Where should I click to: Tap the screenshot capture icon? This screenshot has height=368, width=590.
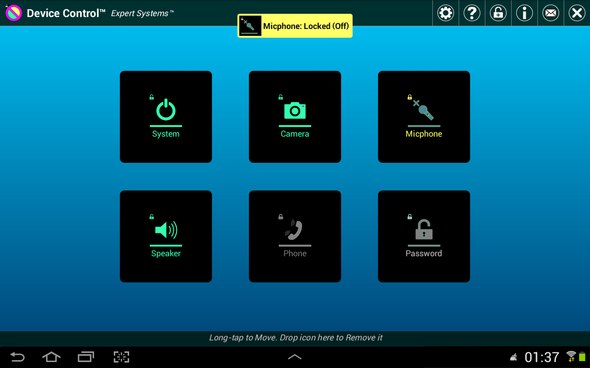point(121,357)
